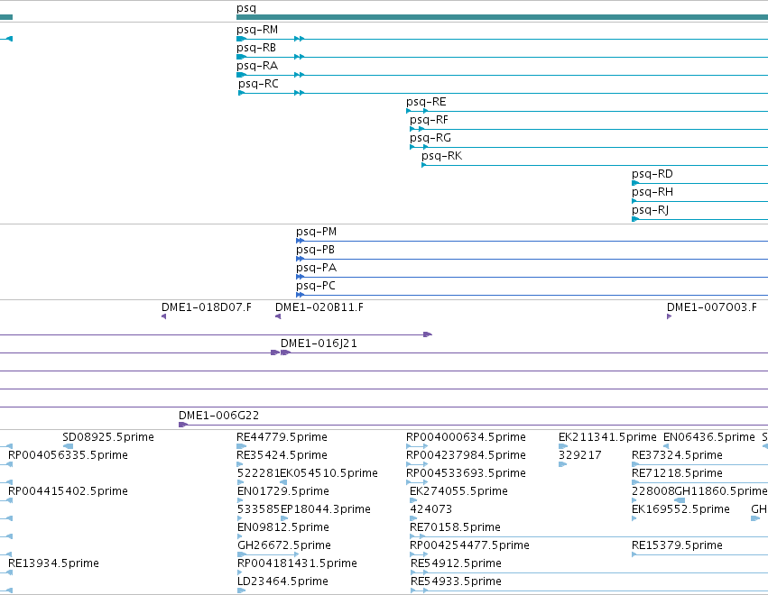Click the EN09812.5prime EST label
The width and height of the screenshot is (768, 595).
coord(283,527)
